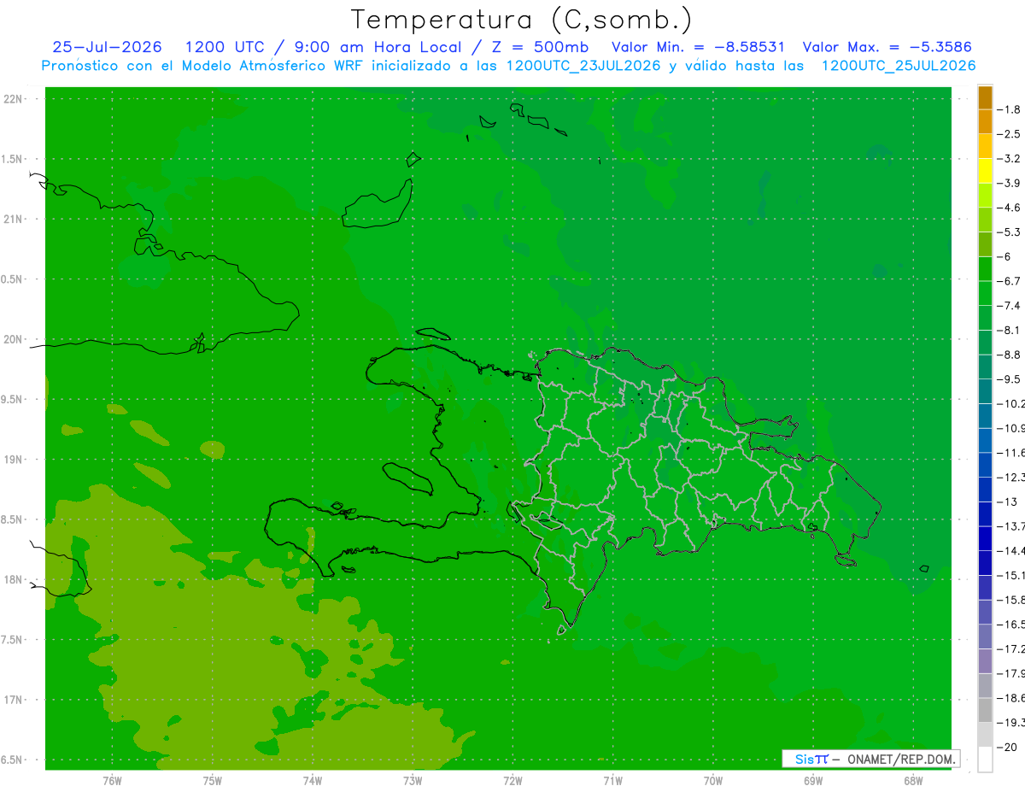
Task: Click the '22N' latitude label
Action: pos(13,99)
